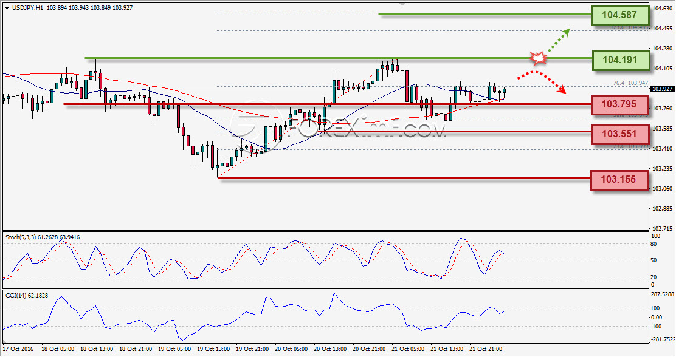Click the green dotted upward arrow

coord(559,41)
